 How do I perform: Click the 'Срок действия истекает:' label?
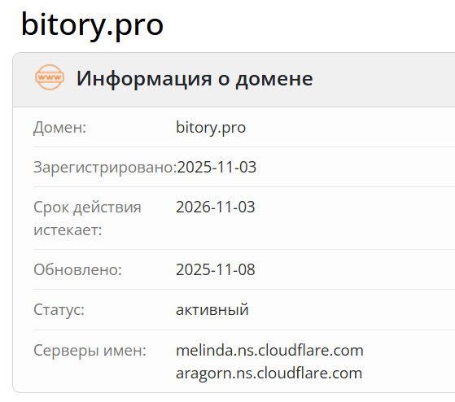point(87,218)
